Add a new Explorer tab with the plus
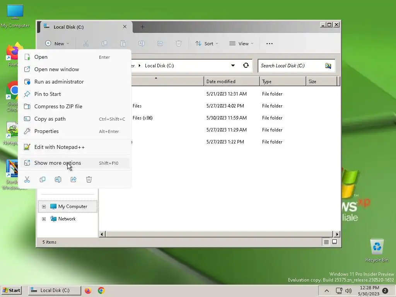 (142, 27)
